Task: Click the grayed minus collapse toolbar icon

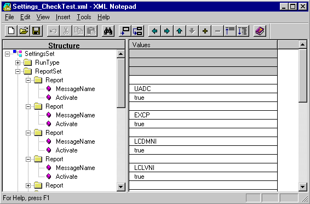Action: (x=217, y=31)
